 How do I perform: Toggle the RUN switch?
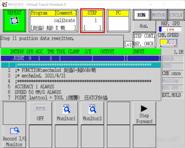[141, 15]
